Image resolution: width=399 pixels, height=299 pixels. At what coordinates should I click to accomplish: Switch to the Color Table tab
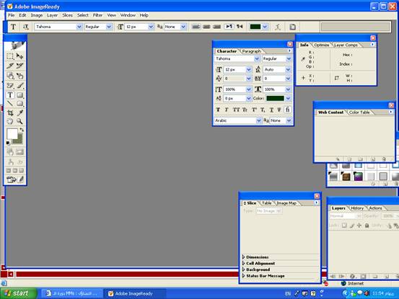pos(359,112)
